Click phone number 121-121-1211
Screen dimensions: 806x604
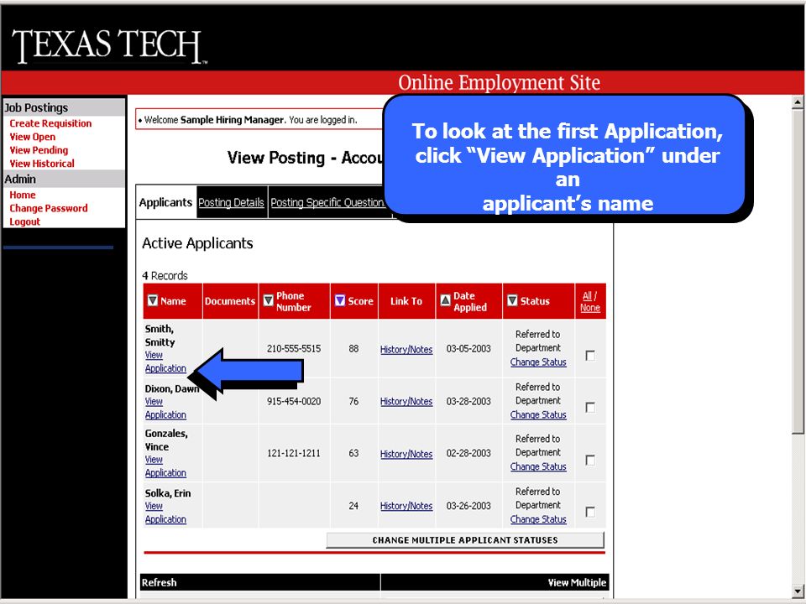[x=294, y=453]
